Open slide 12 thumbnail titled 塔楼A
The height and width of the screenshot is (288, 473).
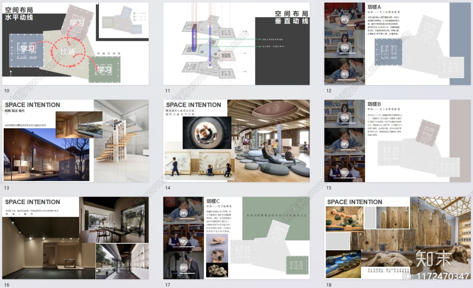pyautogui.click(x=397, y=44)
